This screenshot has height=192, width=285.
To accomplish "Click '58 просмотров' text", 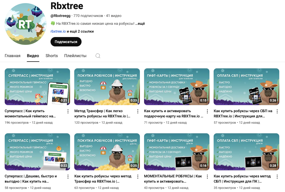I will [x=16, y=188].
